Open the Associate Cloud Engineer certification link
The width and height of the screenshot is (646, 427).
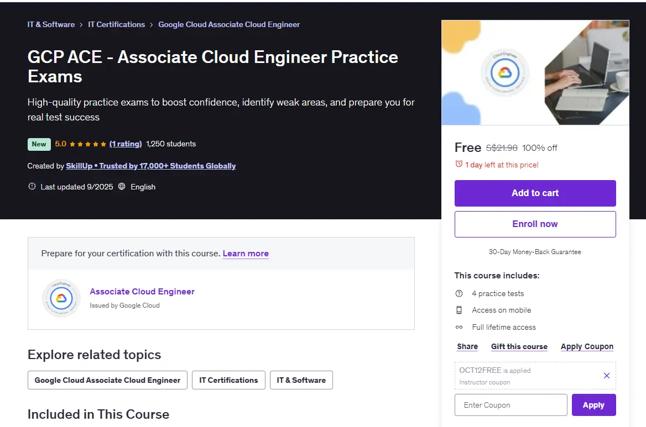click(x=142, y=292)
